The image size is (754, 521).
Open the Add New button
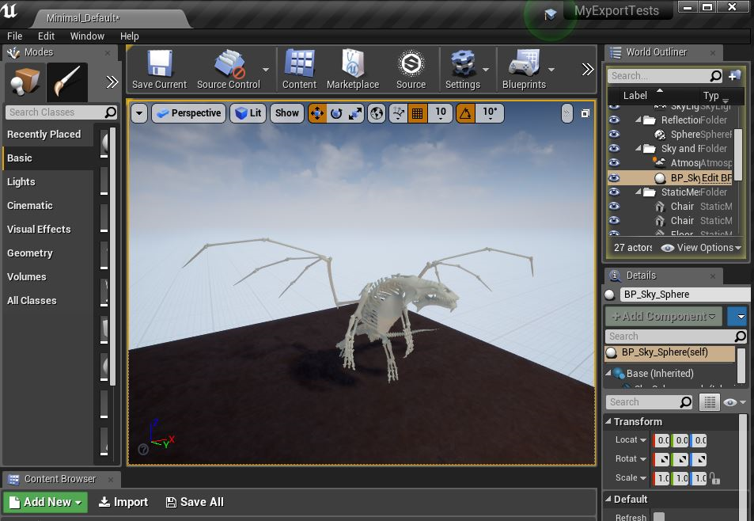[46, 502]
